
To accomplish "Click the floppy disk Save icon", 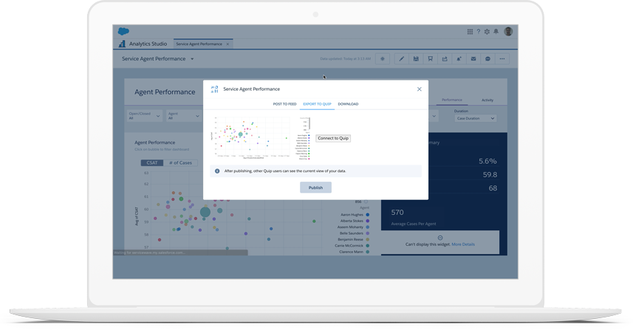I will point(416,59).
